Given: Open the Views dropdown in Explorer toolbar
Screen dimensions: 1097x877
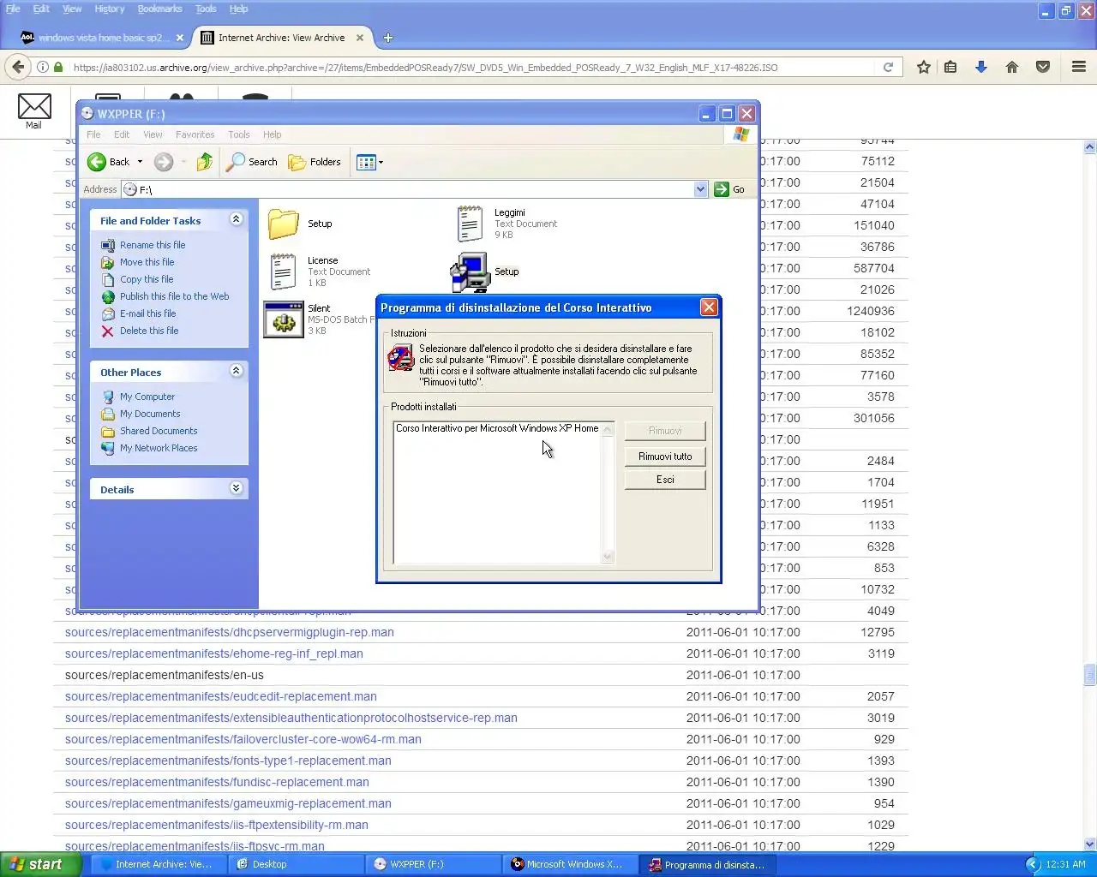Looking at the screenshot, I should coord(369,162).
